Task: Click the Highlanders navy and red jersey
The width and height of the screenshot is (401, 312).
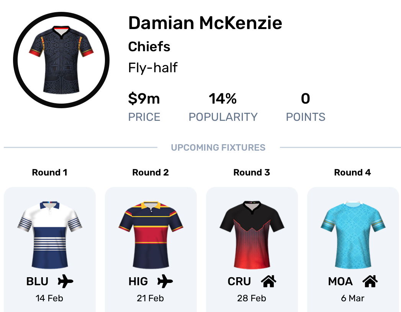Action: coord(151,234)
